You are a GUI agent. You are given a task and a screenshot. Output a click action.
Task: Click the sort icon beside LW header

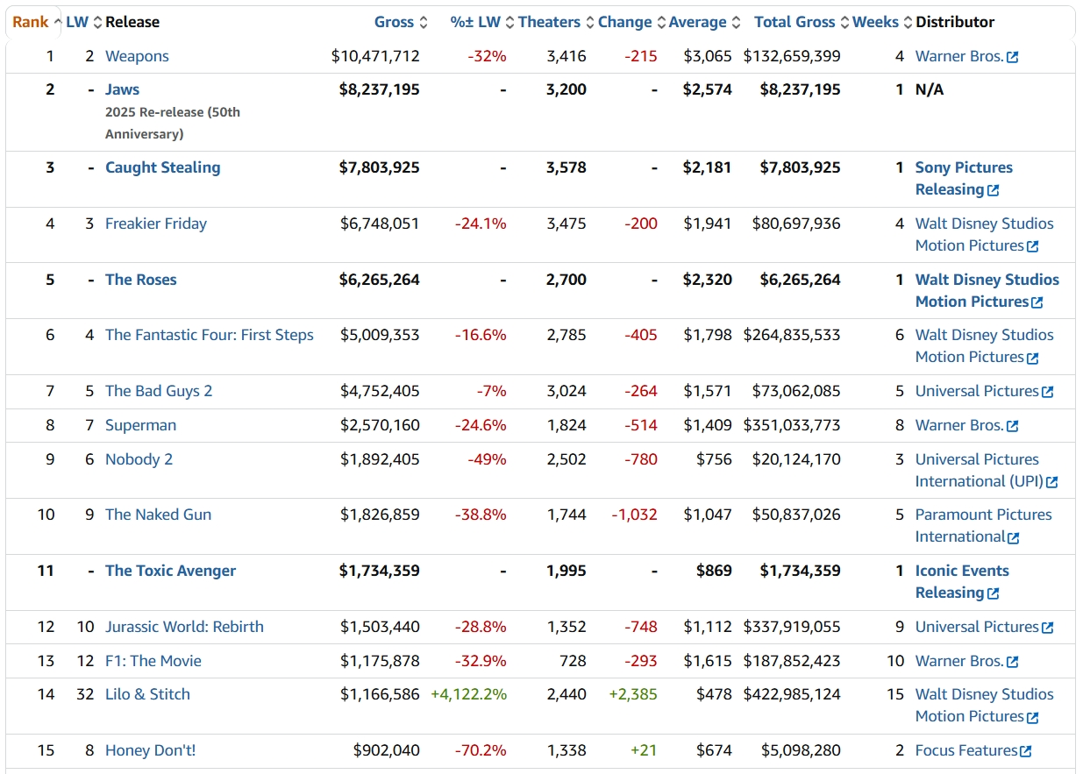(x=97, y=22)
